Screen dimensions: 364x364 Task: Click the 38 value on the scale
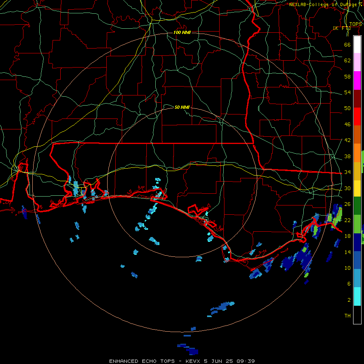coord(347,156)
